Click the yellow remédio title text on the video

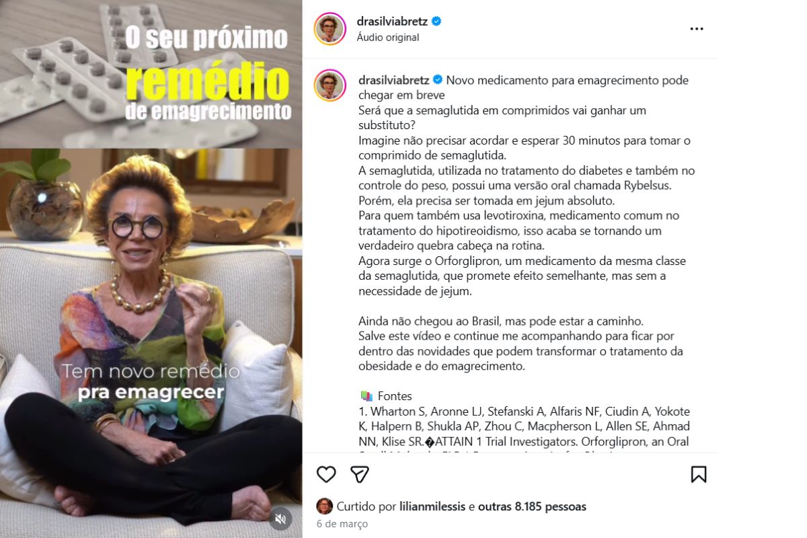coord(208,83)
